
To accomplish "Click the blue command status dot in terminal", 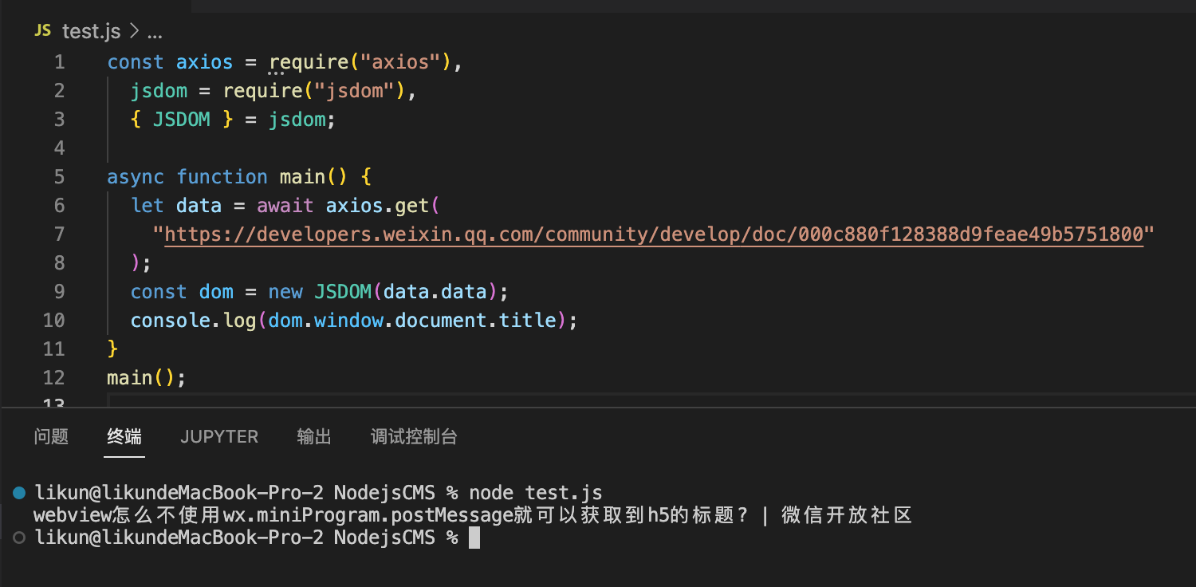I will pyautogui.click(x=19, y=492).
